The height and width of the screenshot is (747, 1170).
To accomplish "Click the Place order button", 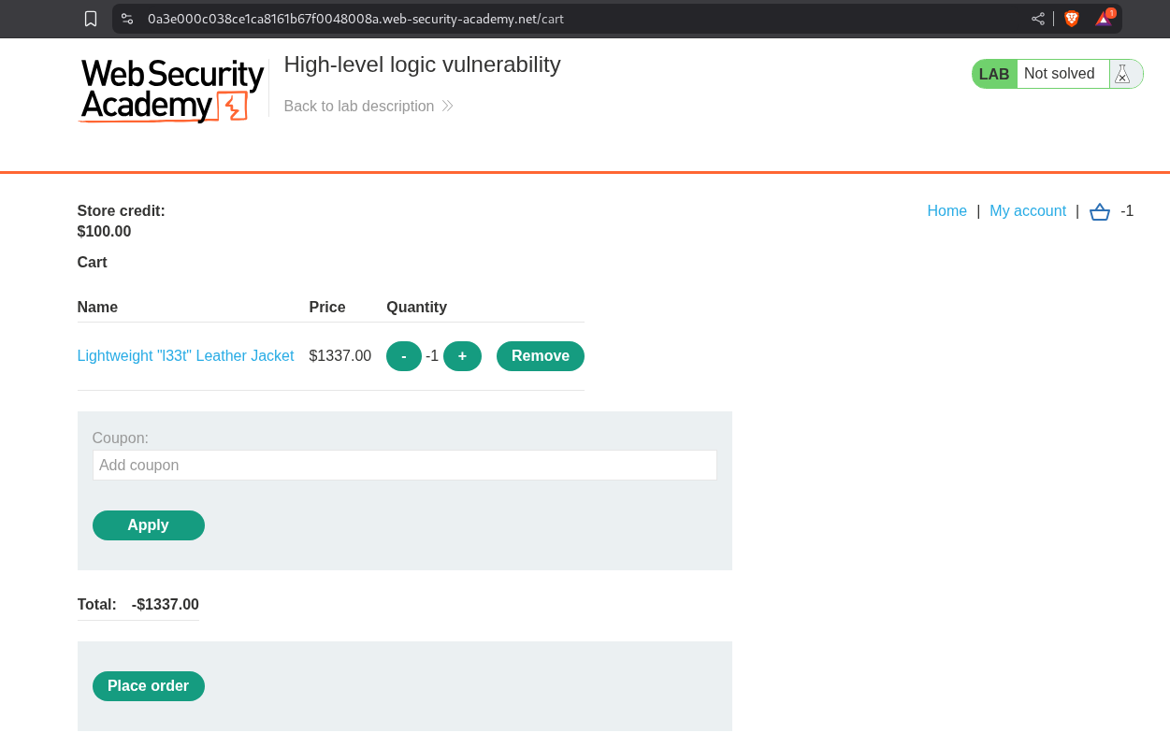I will tap(148, 686).
